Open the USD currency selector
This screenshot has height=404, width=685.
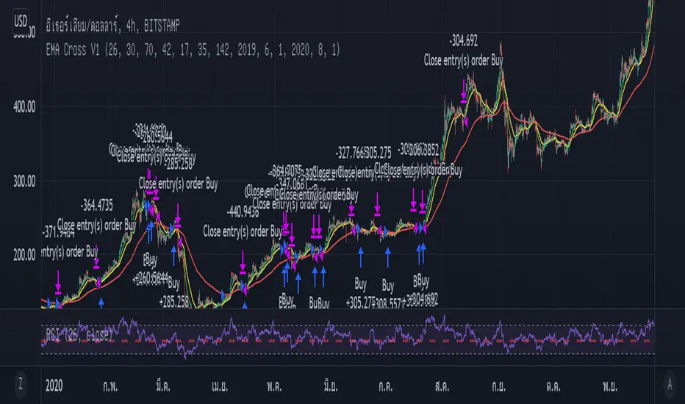(x=21, y=21)
